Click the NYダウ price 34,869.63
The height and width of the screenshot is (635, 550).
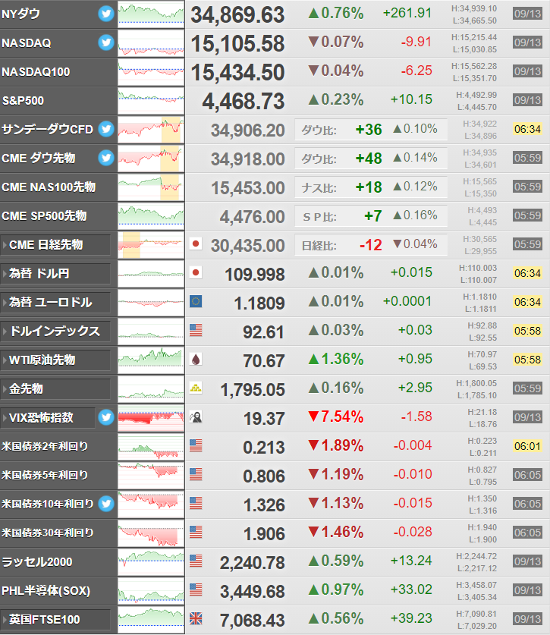237,15
